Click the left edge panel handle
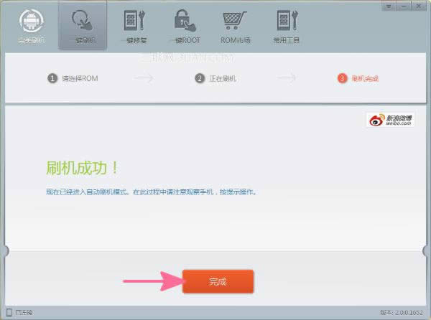 pos(6,250)
